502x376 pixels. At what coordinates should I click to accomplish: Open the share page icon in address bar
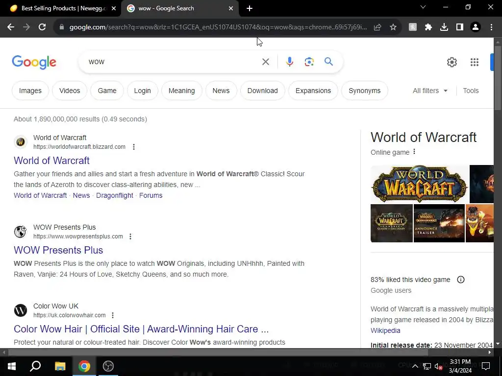(377, 27)
